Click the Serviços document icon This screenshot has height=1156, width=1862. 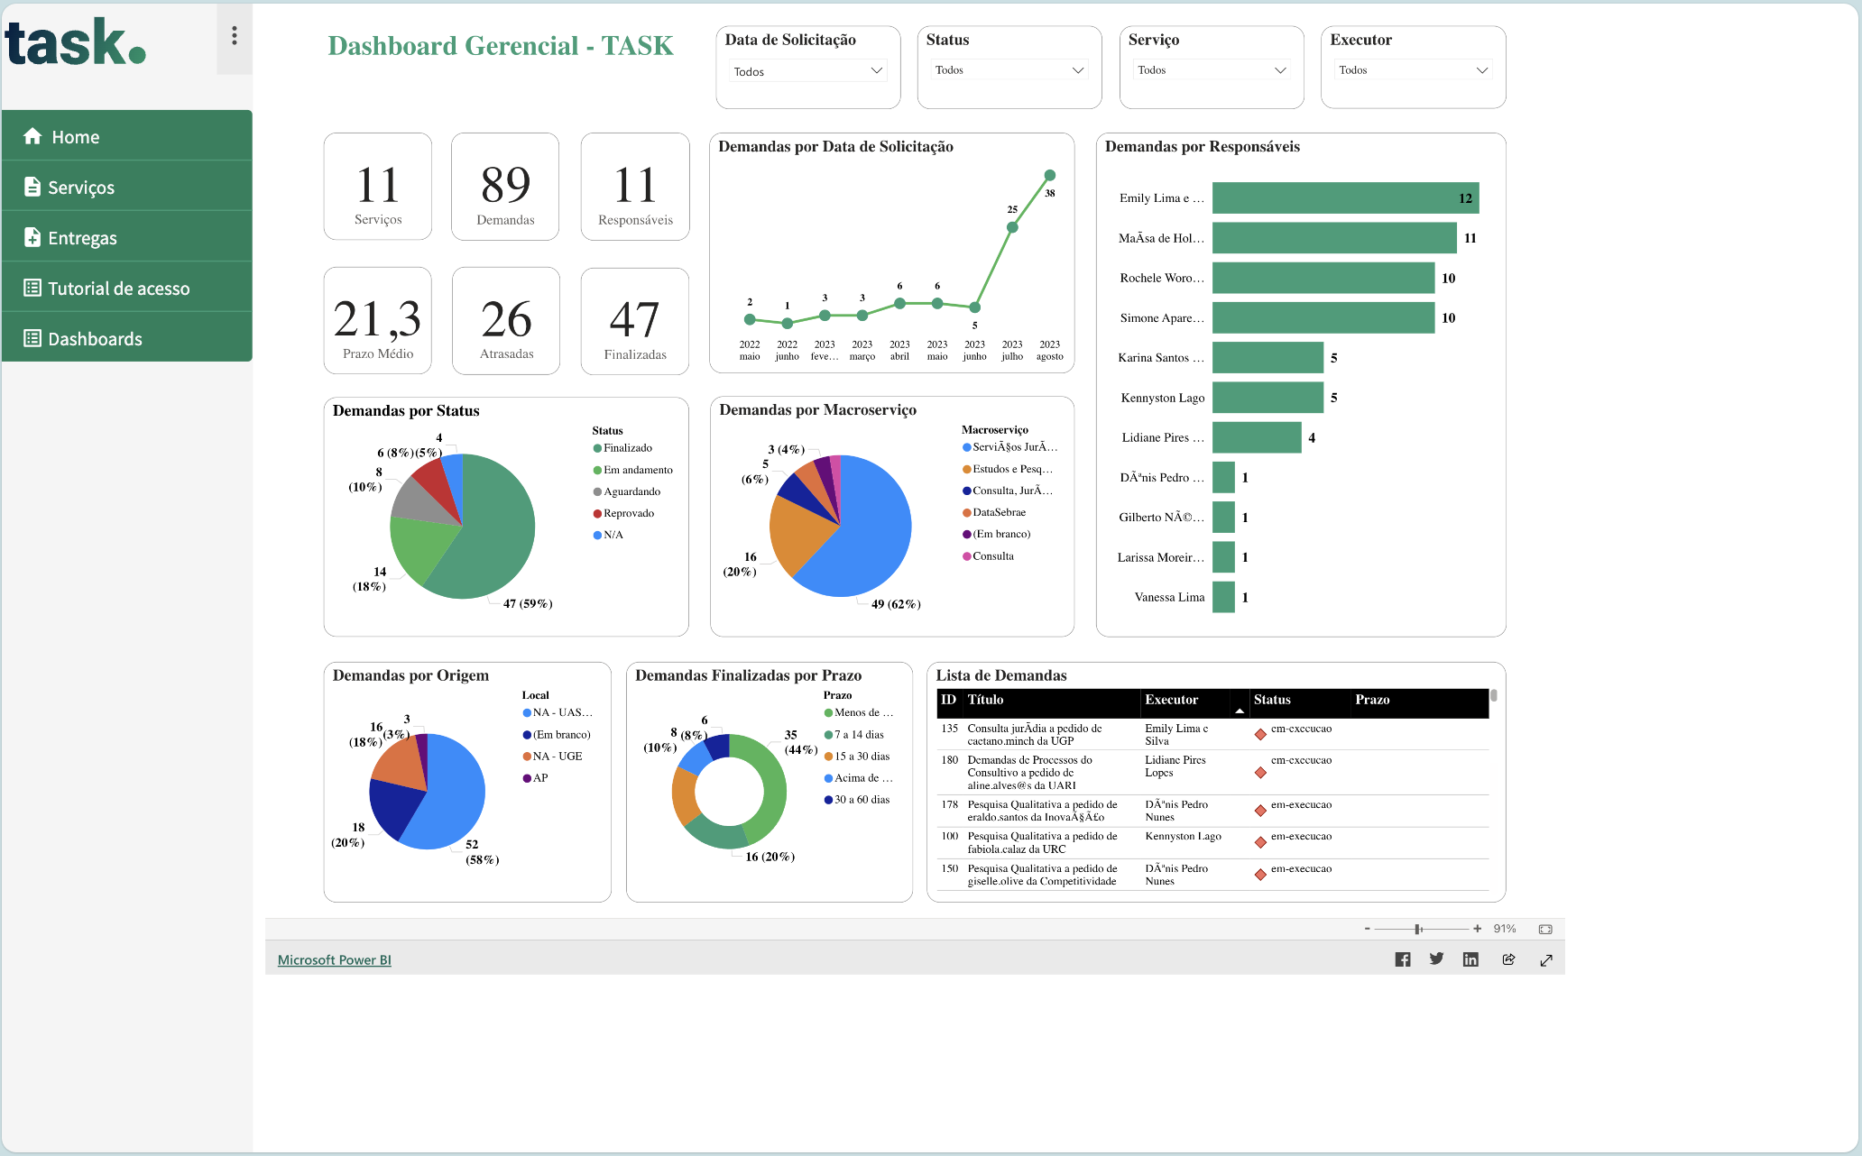32,187
